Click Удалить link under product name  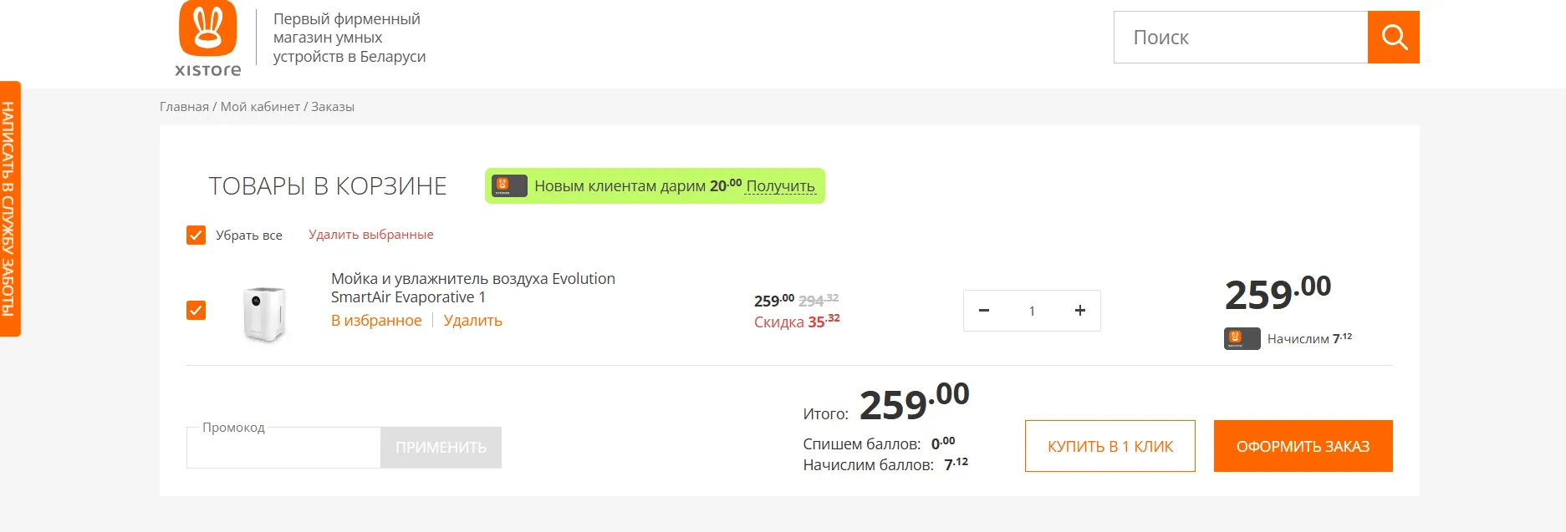pos(472,321)
